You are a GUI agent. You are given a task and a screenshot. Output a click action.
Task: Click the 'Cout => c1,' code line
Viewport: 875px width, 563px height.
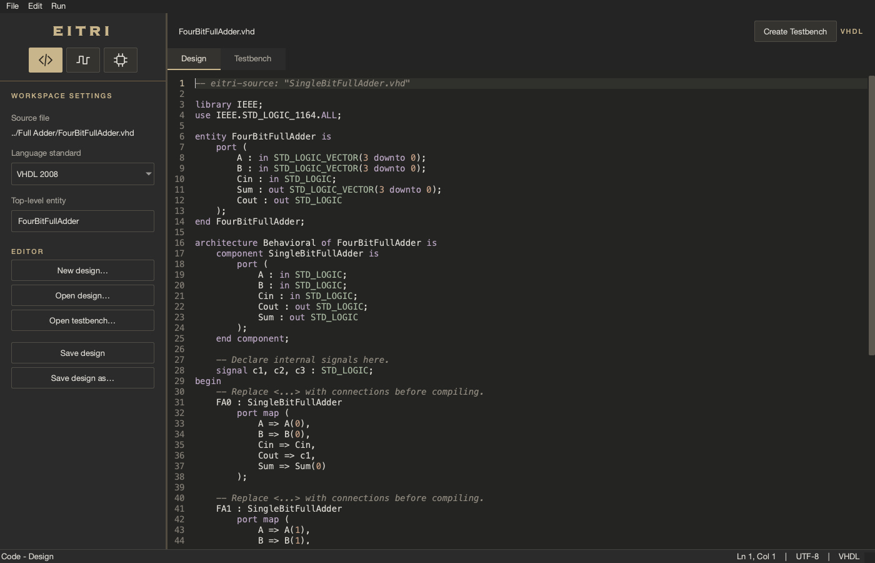coord(286,455)
